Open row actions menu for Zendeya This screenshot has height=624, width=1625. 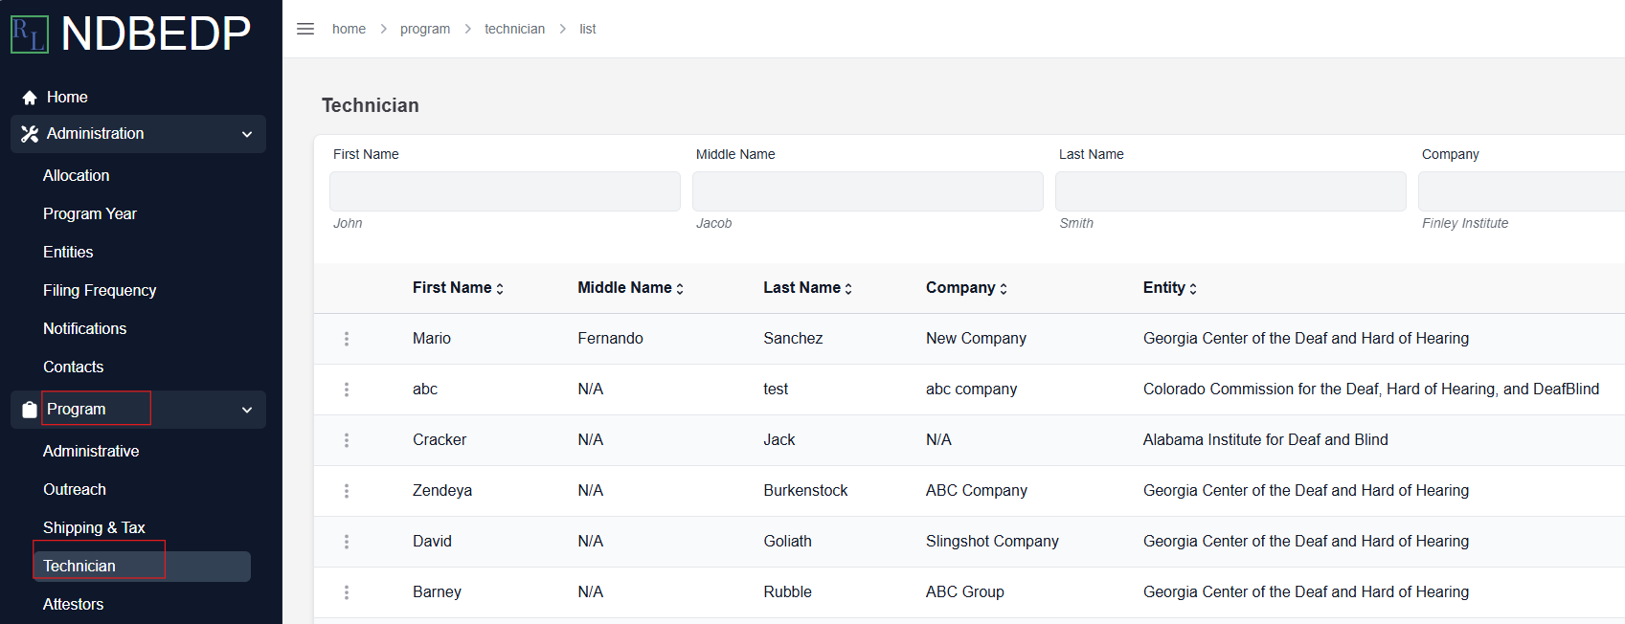347,491
